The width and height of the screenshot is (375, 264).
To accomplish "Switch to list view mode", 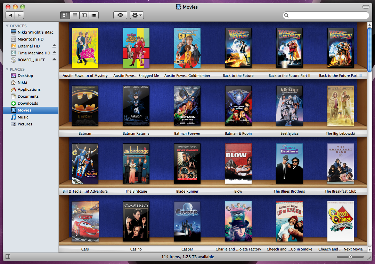I will click(x=75, y=15).
